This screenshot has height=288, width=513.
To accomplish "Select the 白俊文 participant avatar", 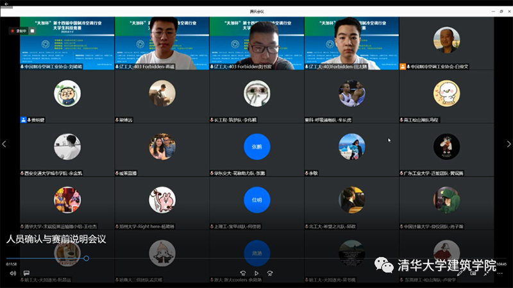I will pyautogui.click(x=446, y=40).
